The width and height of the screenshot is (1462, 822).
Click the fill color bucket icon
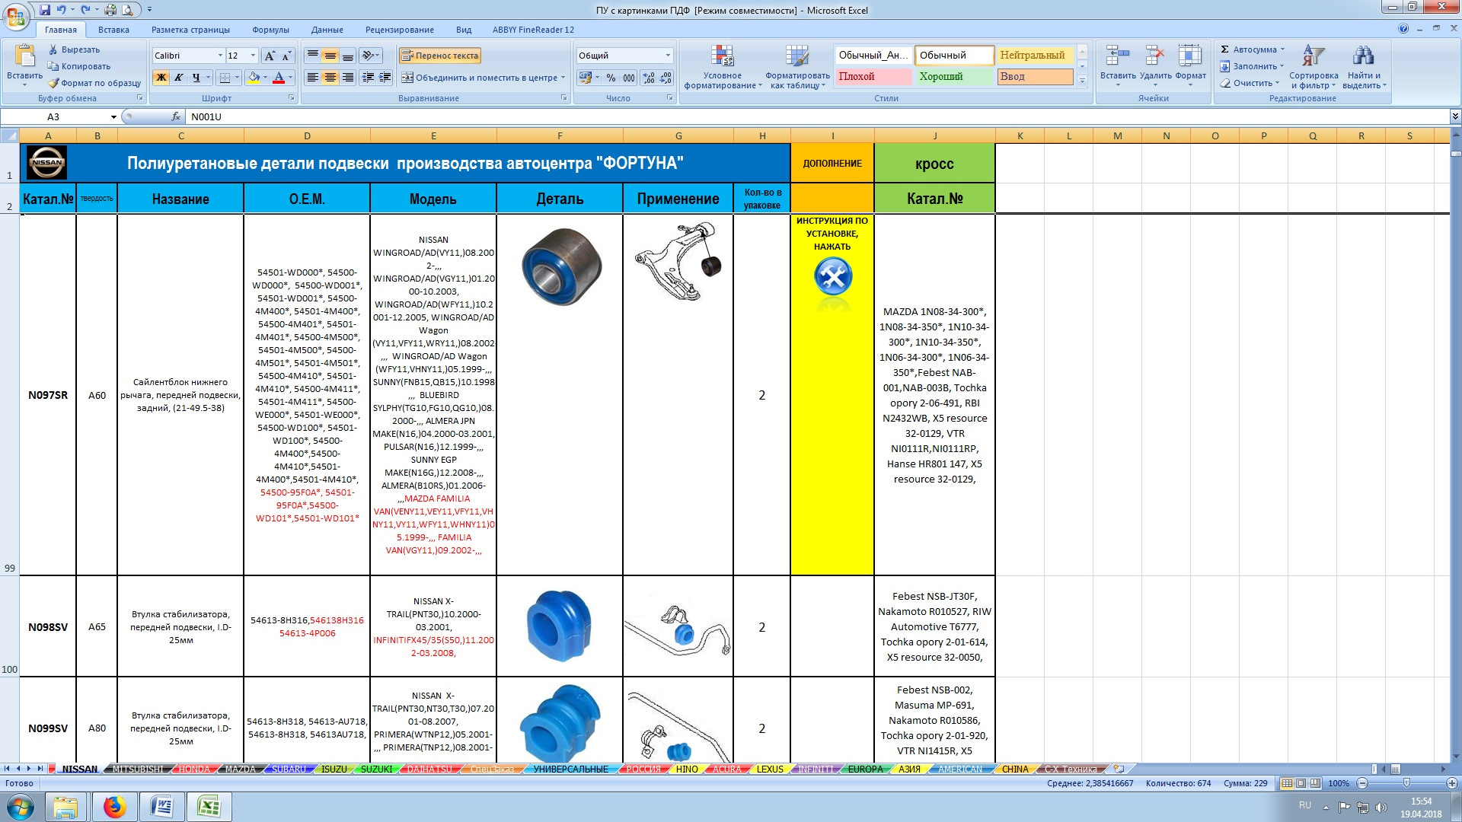pos(254,78)
